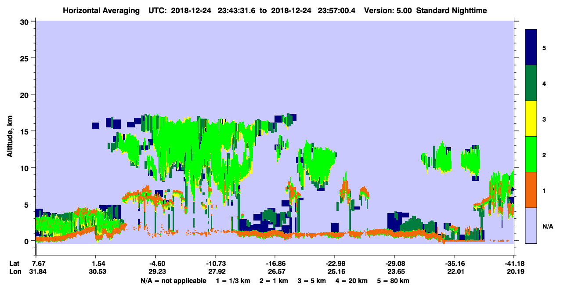Click the latitude value '-29.08'
This screenshot has width=571, height=293.
click(394, 264)
